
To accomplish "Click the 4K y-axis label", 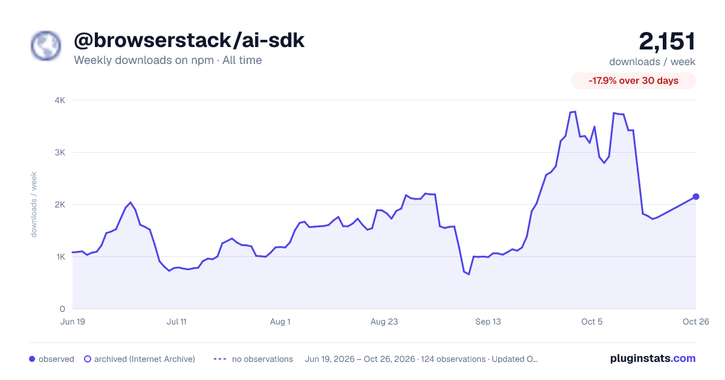I will pos(59,100).
